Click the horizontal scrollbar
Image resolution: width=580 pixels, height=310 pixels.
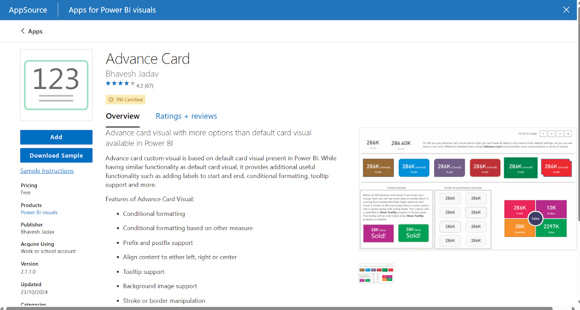(279, 308)
